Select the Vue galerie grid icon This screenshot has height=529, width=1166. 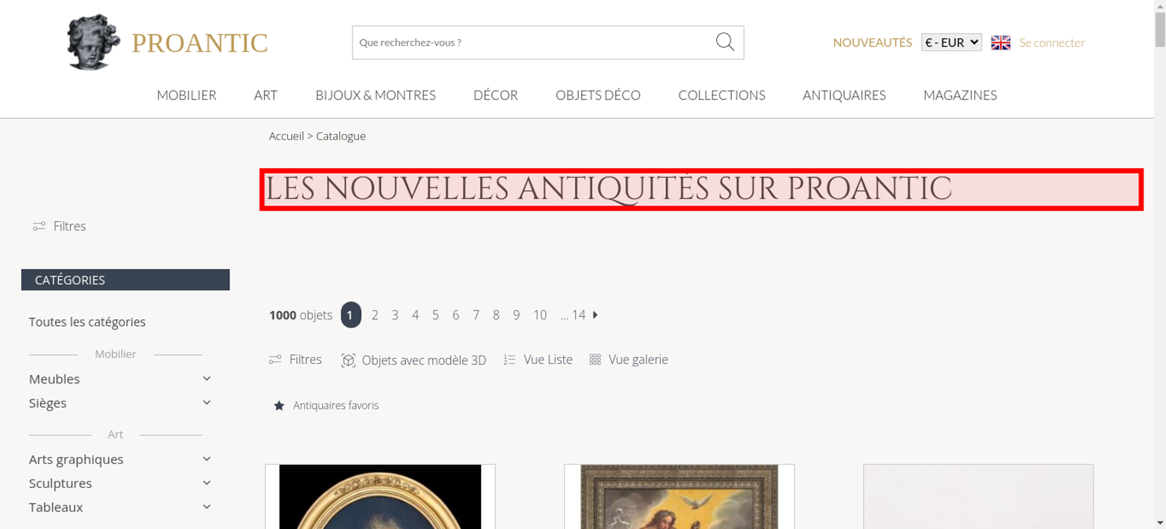coord(595,359)
